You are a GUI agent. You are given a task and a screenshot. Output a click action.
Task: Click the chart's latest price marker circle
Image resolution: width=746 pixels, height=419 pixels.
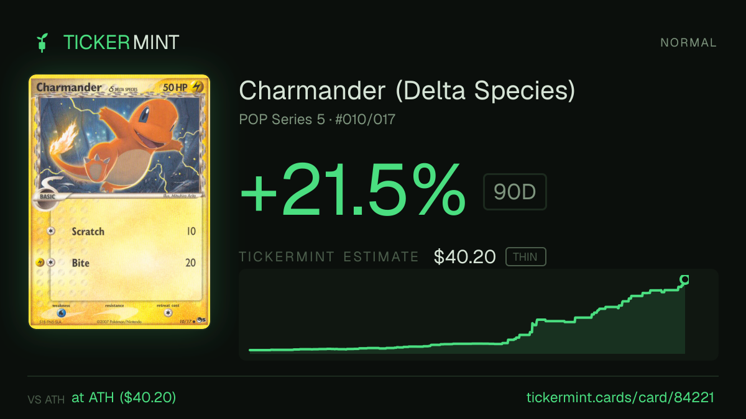point(685,280)
